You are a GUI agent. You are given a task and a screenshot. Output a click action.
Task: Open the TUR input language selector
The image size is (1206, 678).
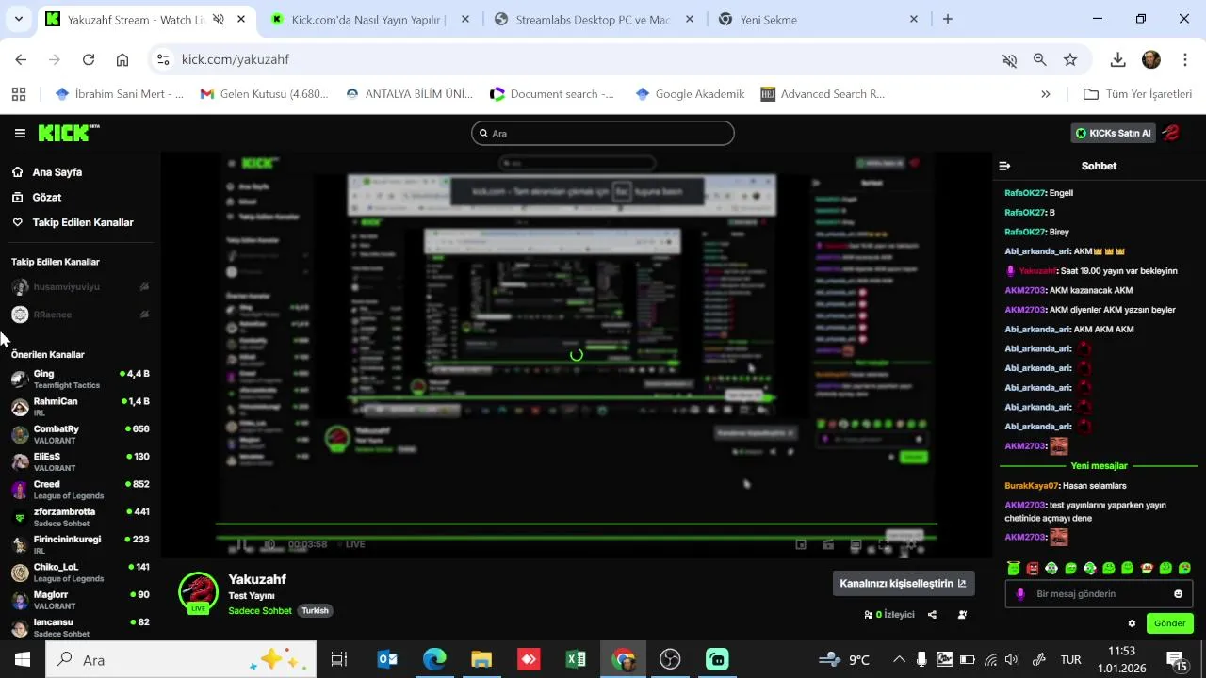(1071, 659)
